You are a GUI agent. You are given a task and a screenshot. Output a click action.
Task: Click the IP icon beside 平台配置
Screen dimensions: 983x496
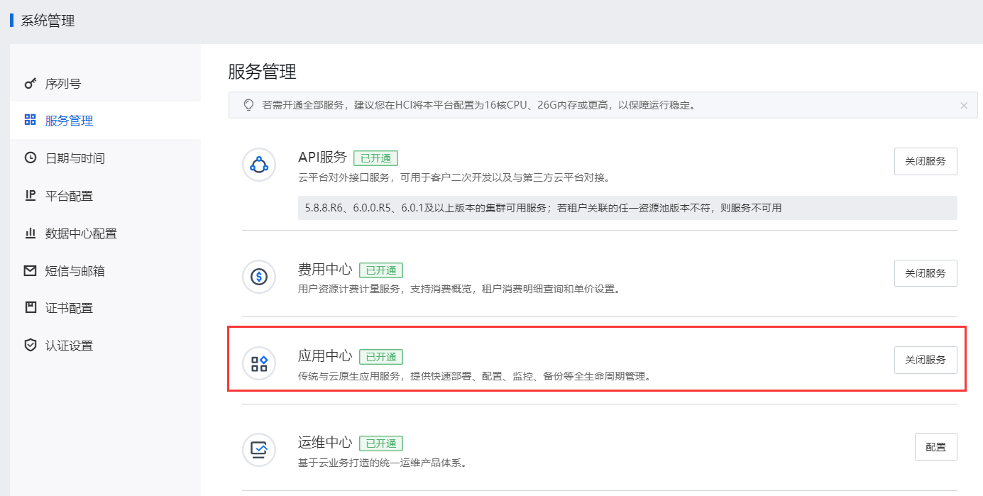click(30, 195)
